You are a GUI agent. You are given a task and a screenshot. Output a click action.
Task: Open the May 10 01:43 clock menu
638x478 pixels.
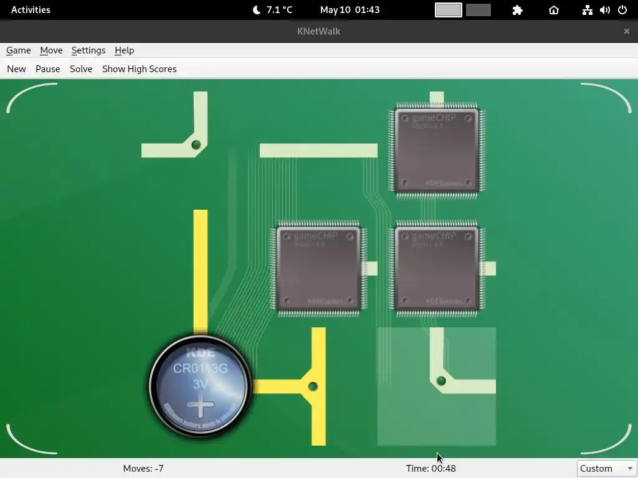click(x=350, y=10)
